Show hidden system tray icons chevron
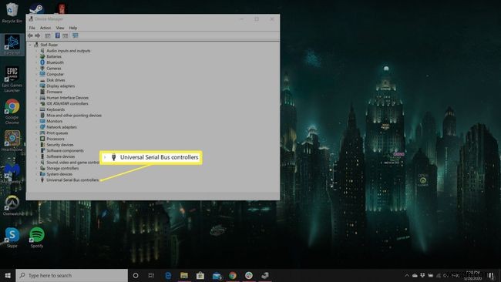501x282 pixels. (407, 275)
